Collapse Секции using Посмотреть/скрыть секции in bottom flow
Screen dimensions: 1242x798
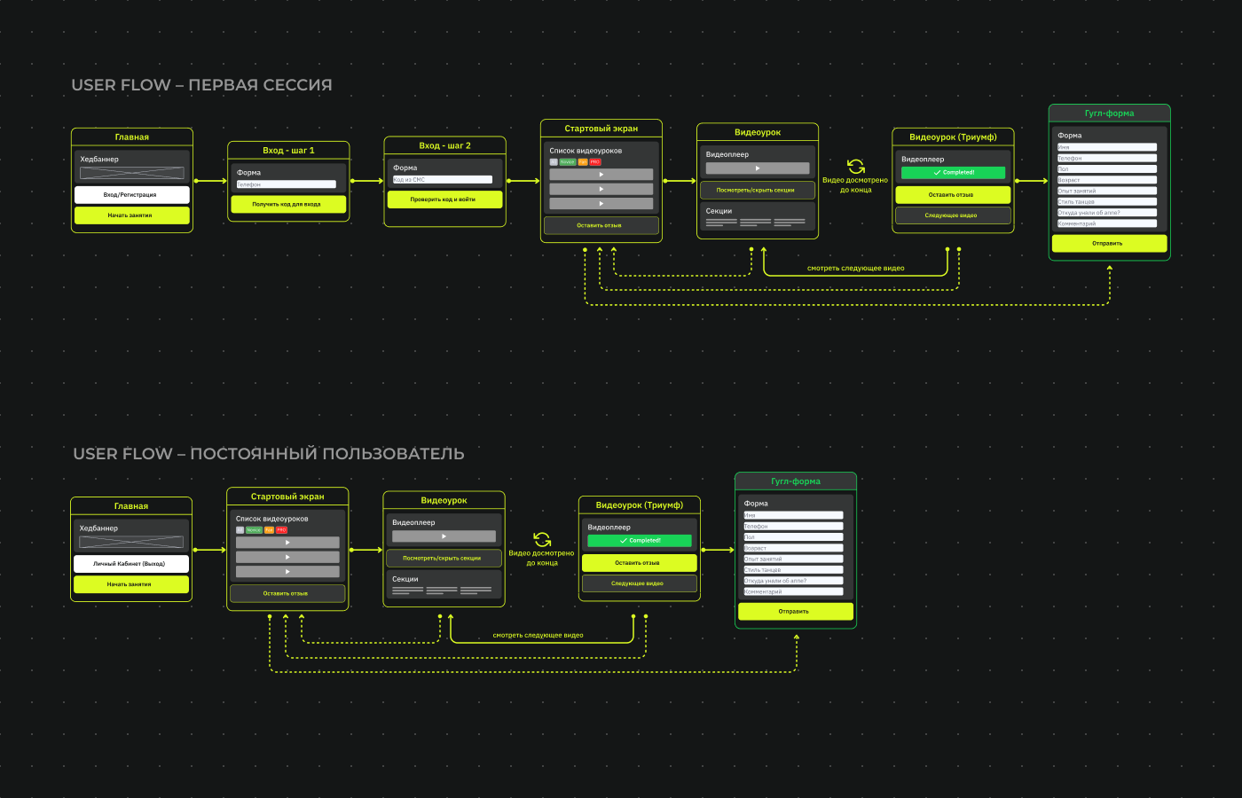[x=444, y=558]
